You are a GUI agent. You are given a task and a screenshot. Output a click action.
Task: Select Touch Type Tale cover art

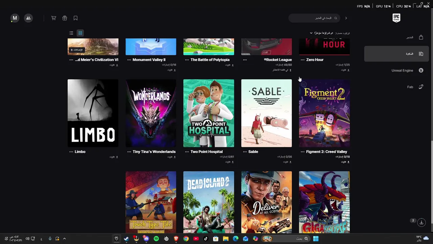[x=151, y=202]
